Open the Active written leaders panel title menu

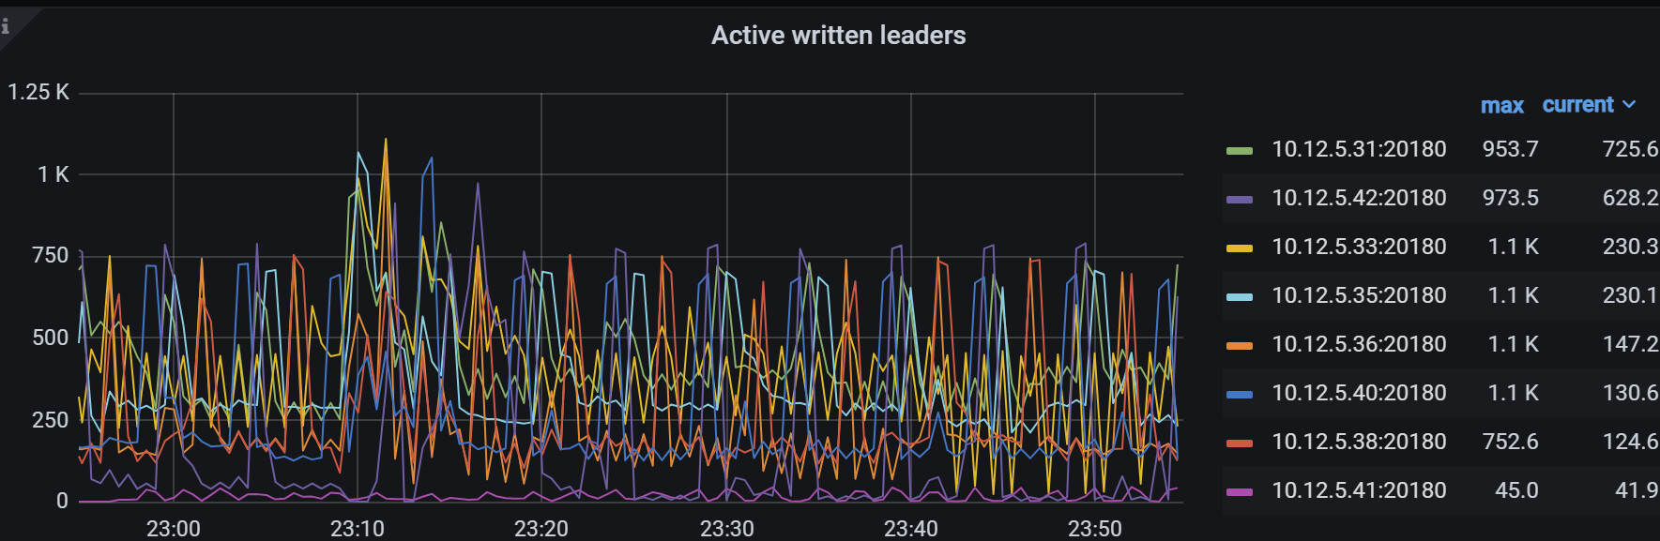point(838,36)
